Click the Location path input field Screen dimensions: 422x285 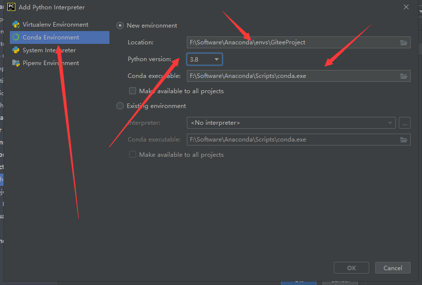298,42
